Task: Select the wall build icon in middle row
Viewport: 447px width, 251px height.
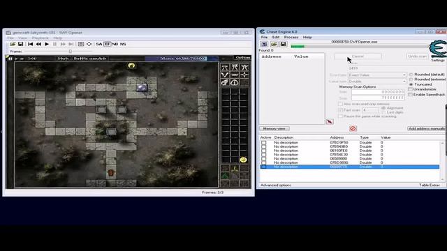Action: point(235,75)
